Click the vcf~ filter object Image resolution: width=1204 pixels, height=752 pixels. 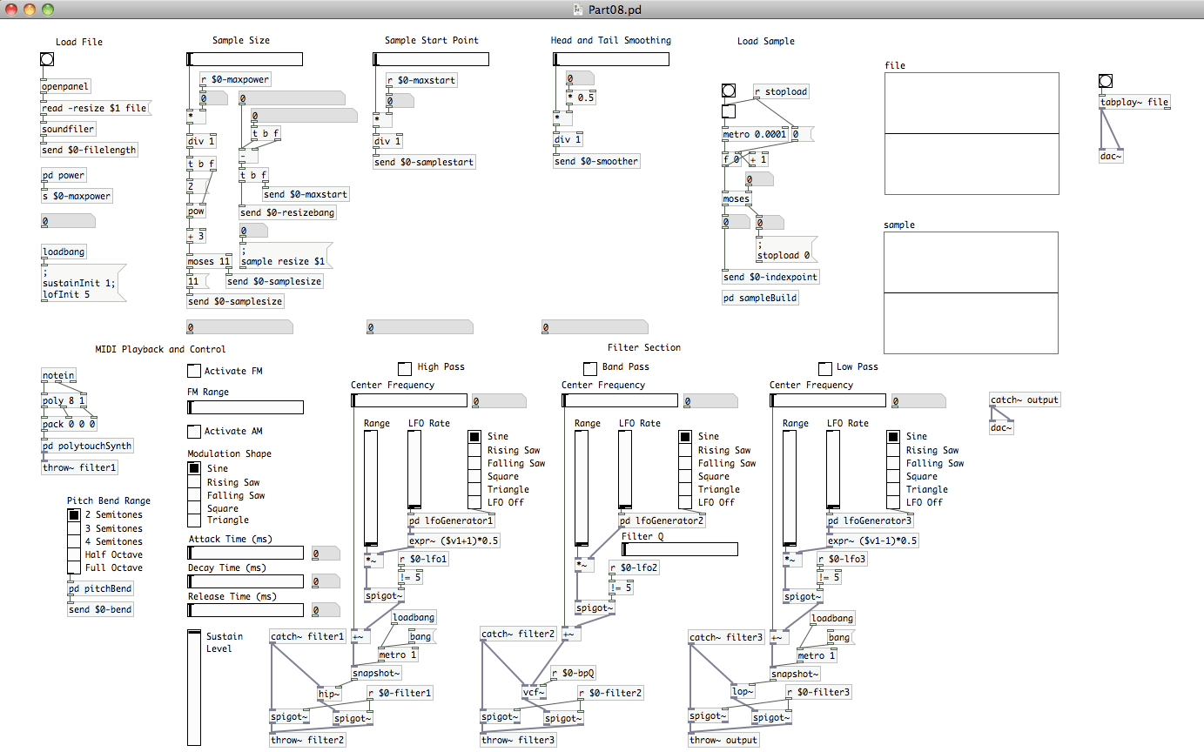click(535, 694)
